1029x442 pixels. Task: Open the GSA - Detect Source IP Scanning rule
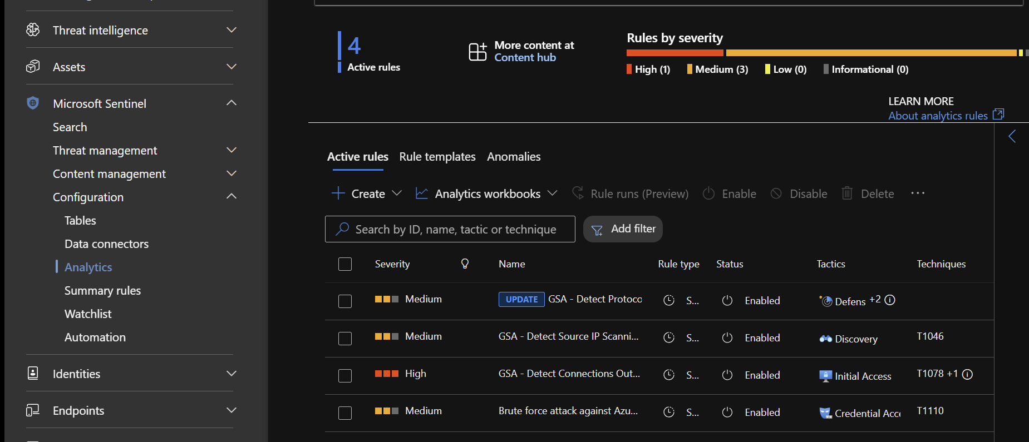click(x=568, y=336)
